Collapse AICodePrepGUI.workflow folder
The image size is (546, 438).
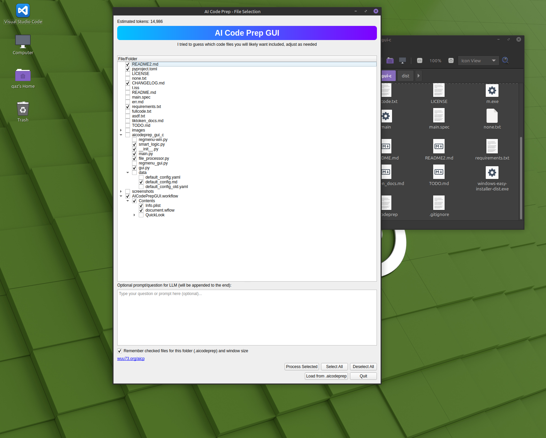[x=121, y=196]
